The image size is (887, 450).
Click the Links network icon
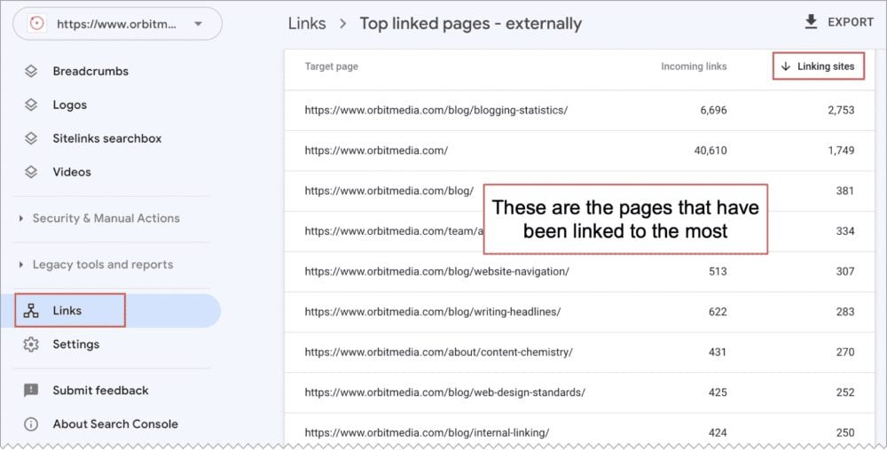[31, 311]
